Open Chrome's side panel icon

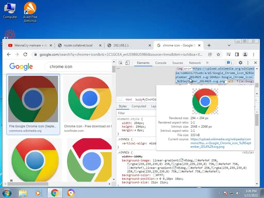237,54
